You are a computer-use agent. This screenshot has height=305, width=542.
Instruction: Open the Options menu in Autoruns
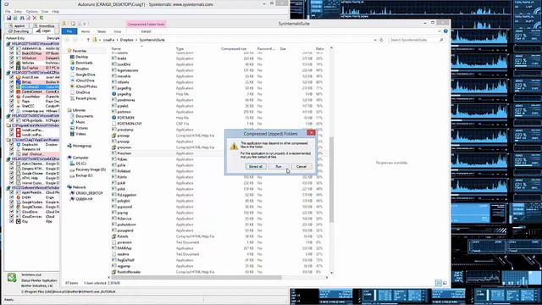pyautogui.click(x=31, y=11)
